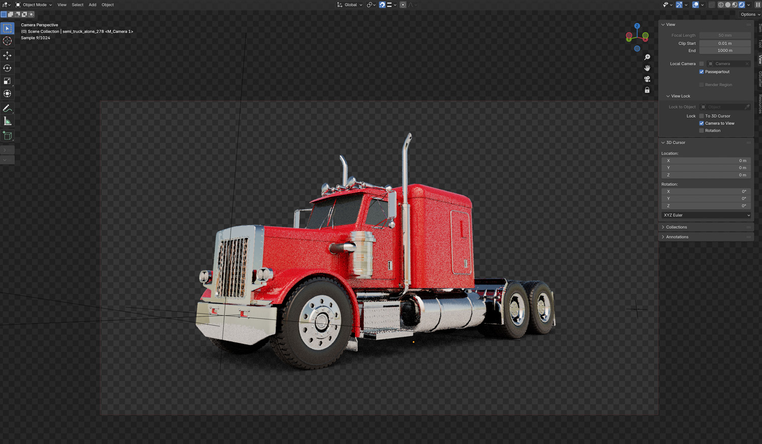Select the Cursor tool in toolbar

pos(7,41)
